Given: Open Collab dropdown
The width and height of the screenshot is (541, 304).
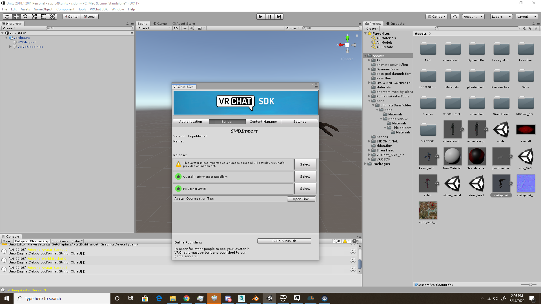Looking at the screenshot, I should [x=436, y=17].
